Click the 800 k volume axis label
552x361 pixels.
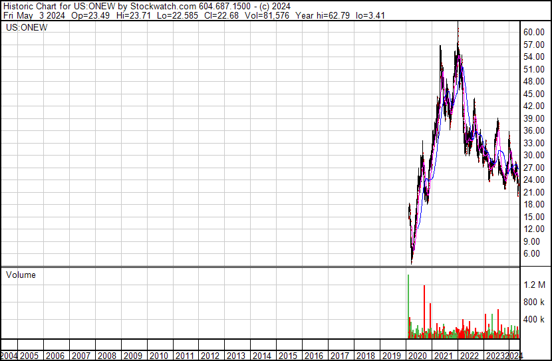(x=534, y=302)
